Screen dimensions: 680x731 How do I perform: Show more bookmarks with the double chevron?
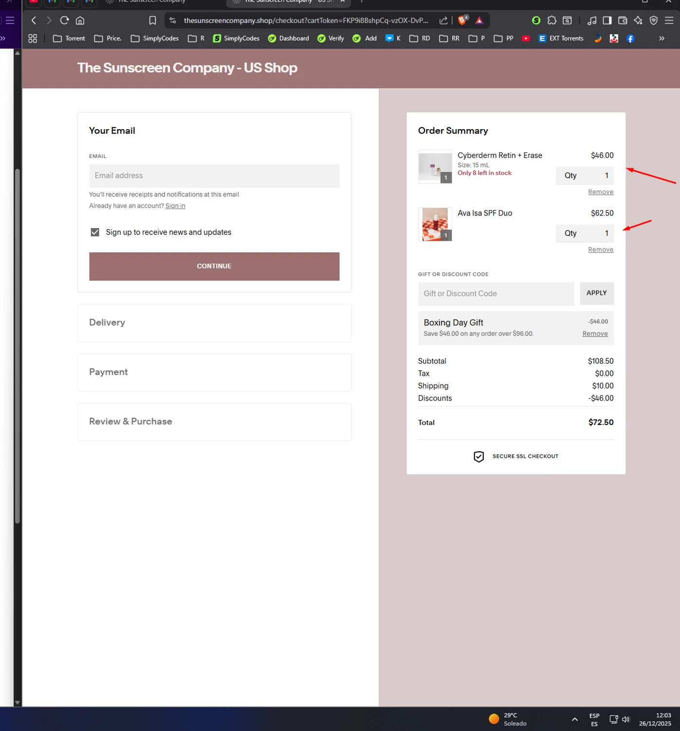click(662, 38)
